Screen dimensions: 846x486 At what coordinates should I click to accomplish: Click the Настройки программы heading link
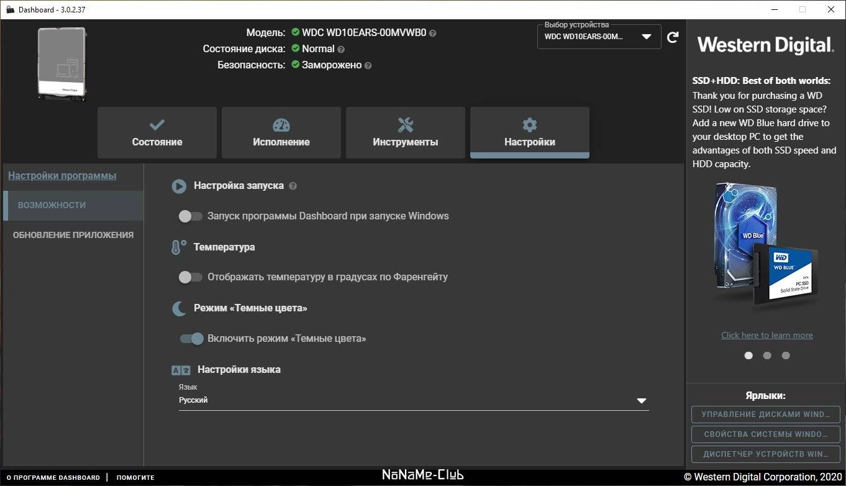pyautogui.click(x=62, y=176)
